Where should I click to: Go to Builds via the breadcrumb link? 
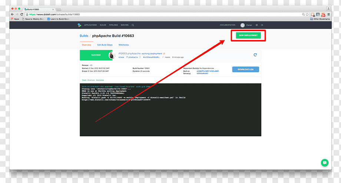[x=84, y=36]
